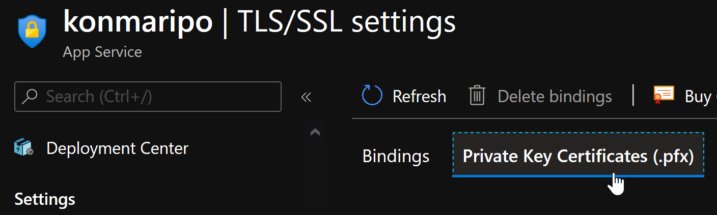Click the Settings section header
Screen dimensions: 717x215
[x=45, y=199]
